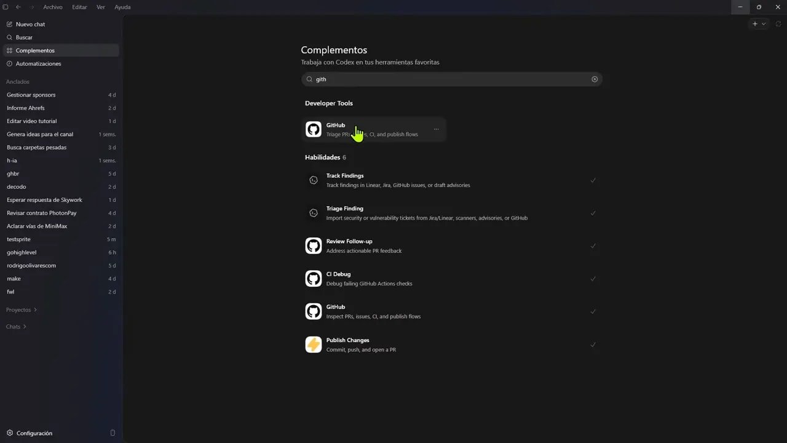Open Publish Changes skill title
Viewport: 787px width, 443px height.
click(347, 340)
